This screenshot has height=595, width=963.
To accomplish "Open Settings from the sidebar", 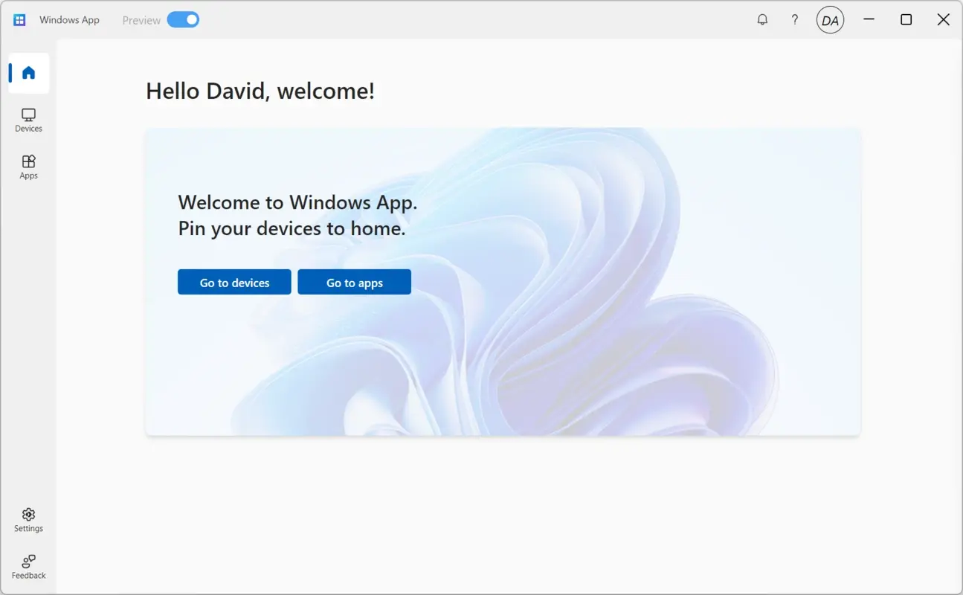I will pyautogui.click(x=28, y=519).
